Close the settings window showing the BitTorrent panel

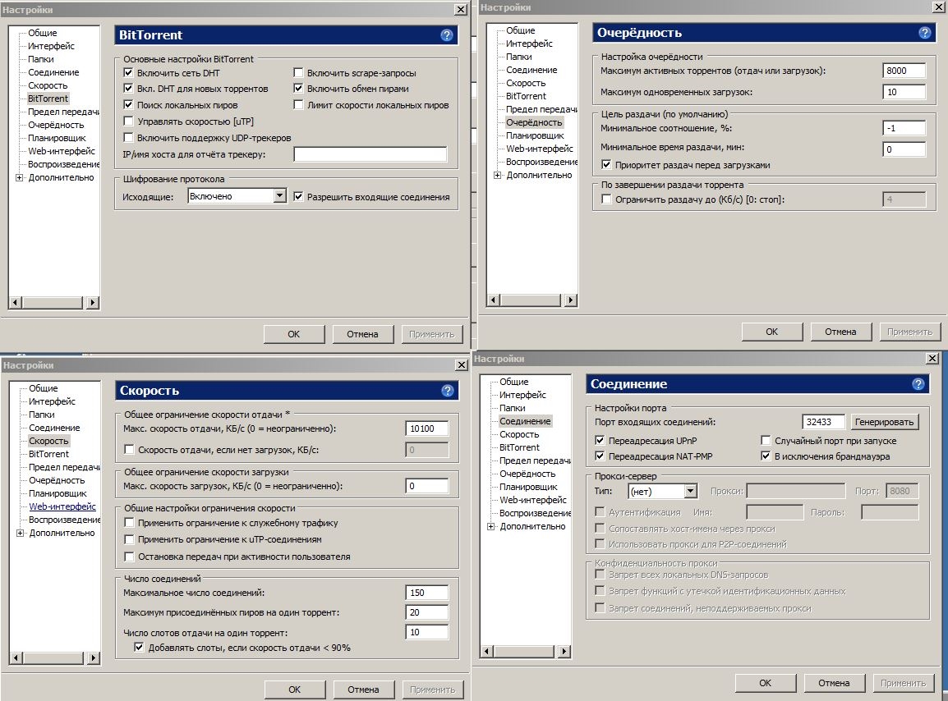tap(460, 8)
